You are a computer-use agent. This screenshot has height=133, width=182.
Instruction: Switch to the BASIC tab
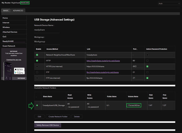6,11
